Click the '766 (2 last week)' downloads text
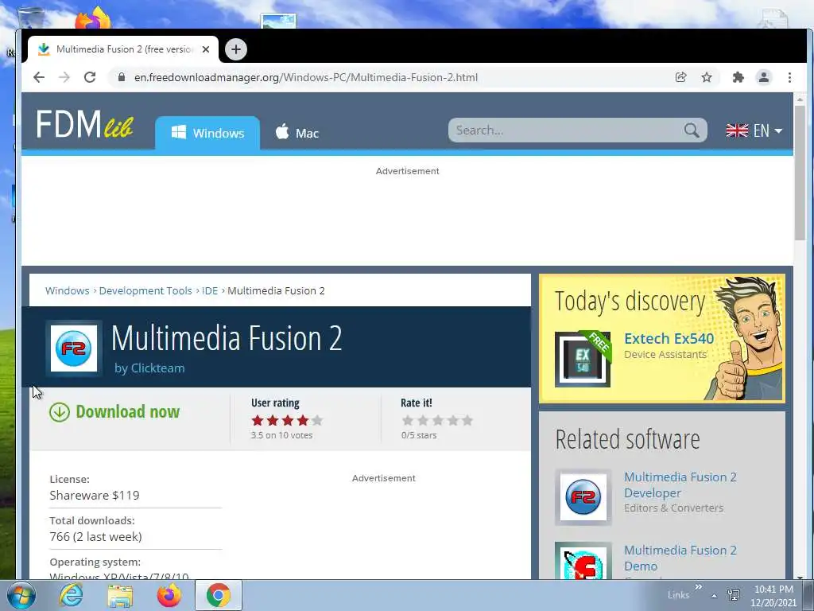 click(x=95, y=537)
